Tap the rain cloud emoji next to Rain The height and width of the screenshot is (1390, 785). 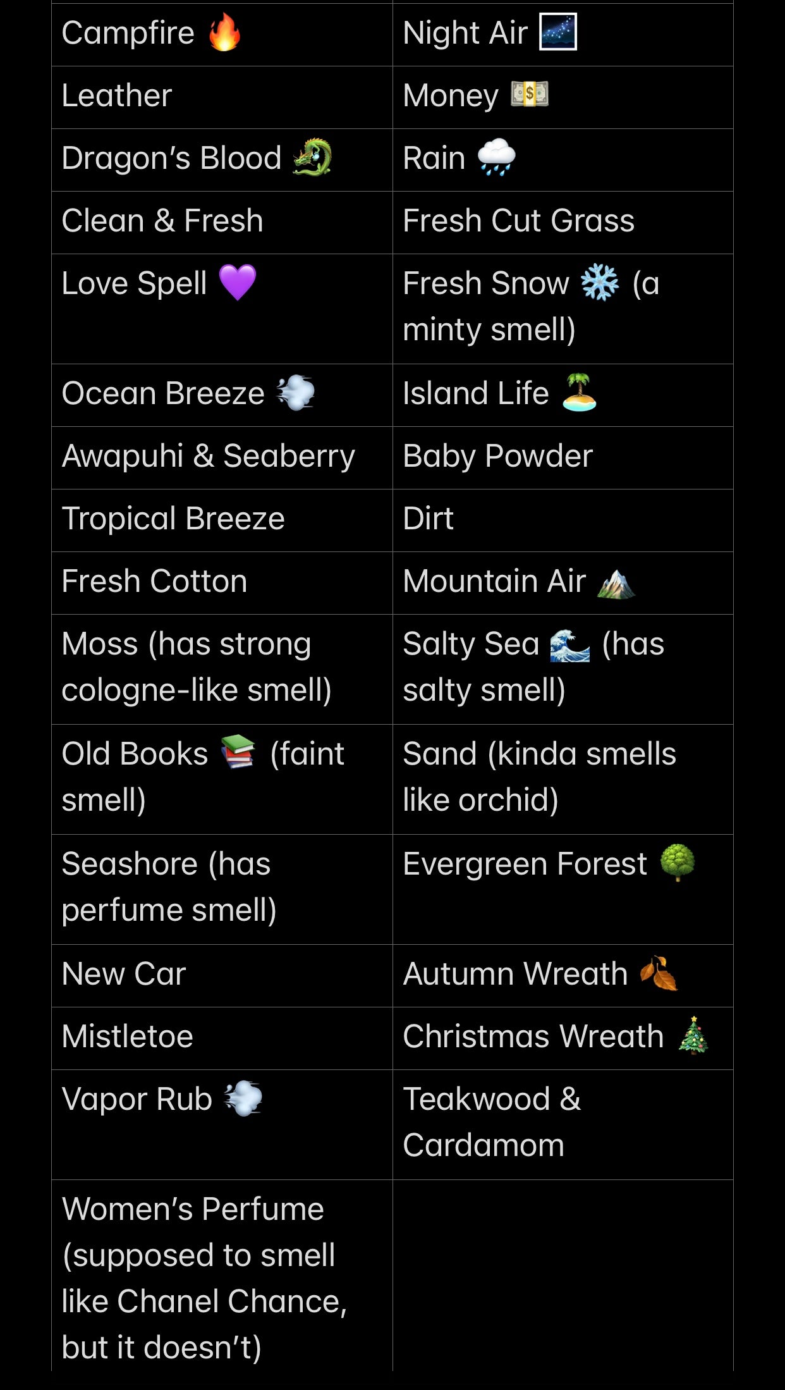pyautogui.click(x=496, y=157)
